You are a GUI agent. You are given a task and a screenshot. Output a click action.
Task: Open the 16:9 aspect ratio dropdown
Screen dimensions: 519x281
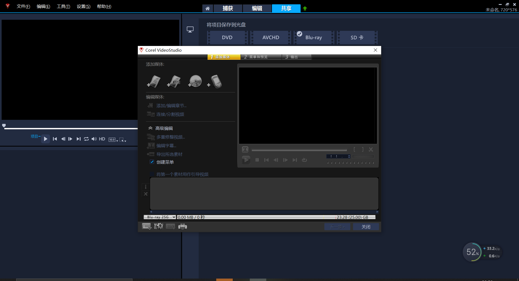tap(113, 140)
